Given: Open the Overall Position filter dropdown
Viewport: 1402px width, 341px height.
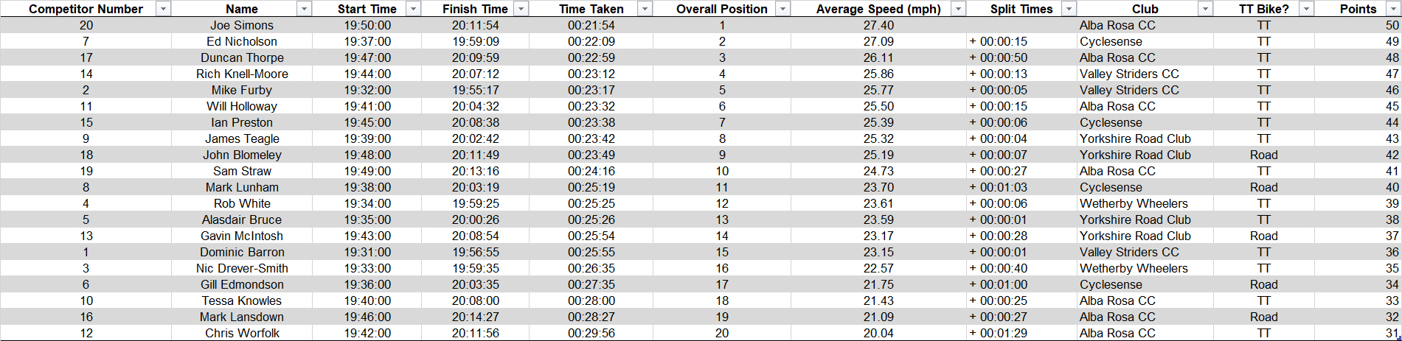Looking at the screenshot, I should [783, 9].
